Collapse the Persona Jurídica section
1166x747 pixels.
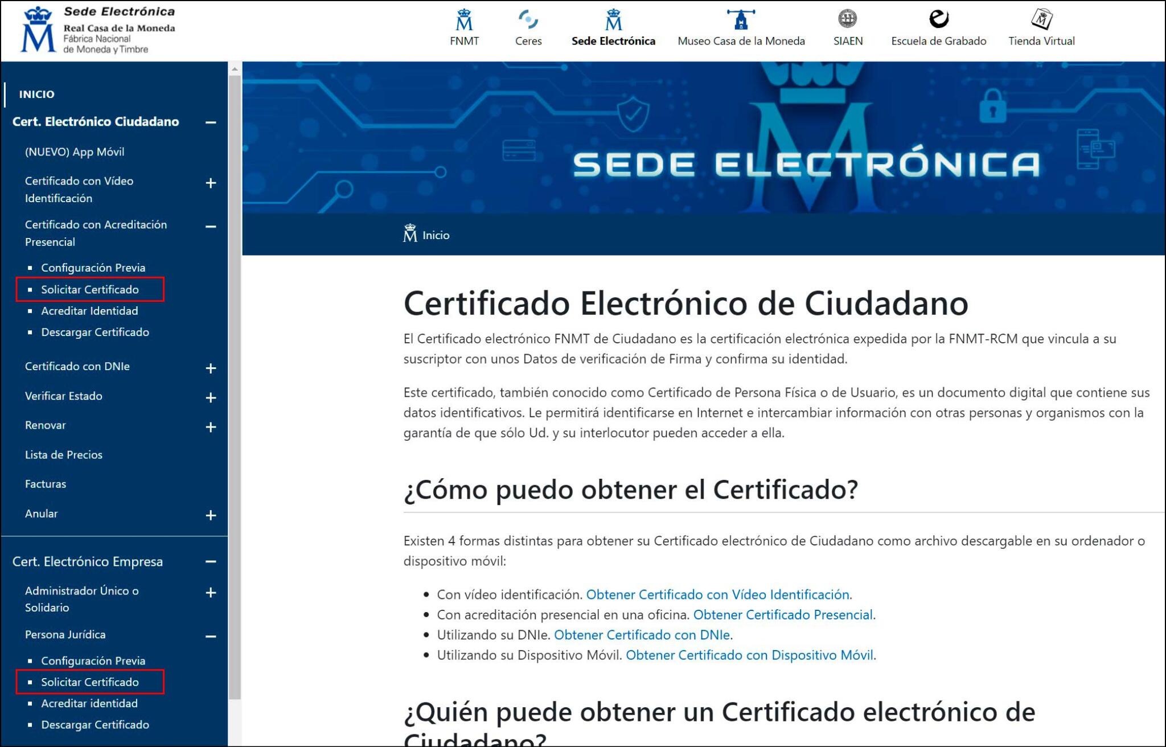(211, 635)
